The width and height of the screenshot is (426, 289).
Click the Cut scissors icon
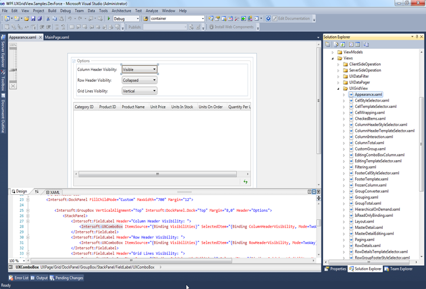(48, 19)
